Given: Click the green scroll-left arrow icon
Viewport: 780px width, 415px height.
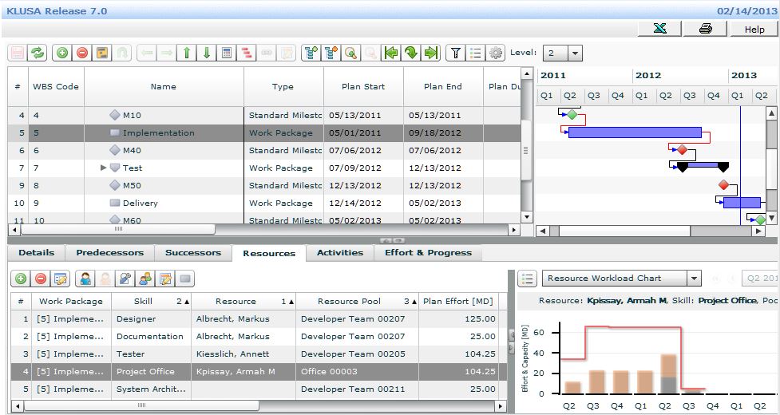Looking at the screenshot, I should [391, 53].
